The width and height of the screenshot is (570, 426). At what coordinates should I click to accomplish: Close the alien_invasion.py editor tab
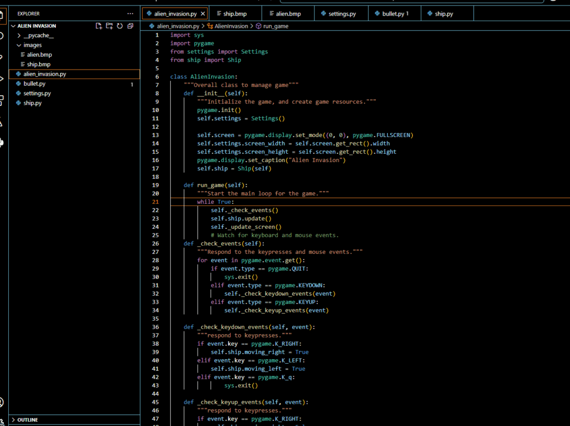click(x=203, y=13)
